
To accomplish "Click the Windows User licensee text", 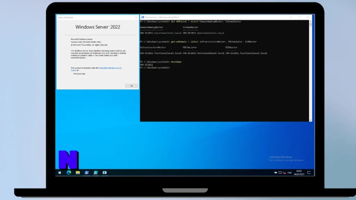I will point(80,74).
